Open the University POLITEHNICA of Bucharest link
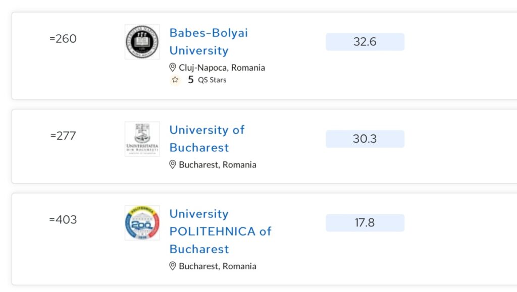This screenshot has width=517, height=292. coord(220,231)
